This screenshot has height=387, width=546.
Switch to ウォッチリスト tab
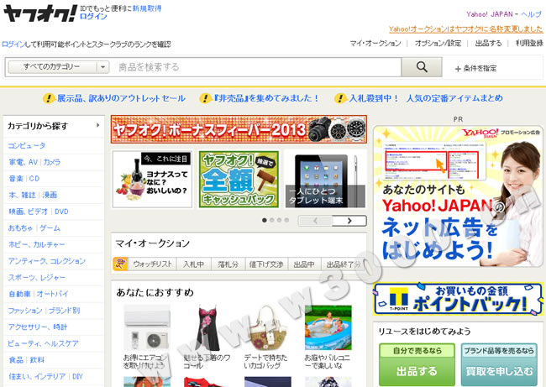click(153, 264)
